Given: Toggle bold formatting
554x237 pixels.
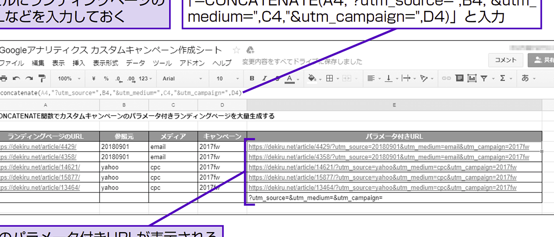Looking at the screenshot, I should (252, 79).
